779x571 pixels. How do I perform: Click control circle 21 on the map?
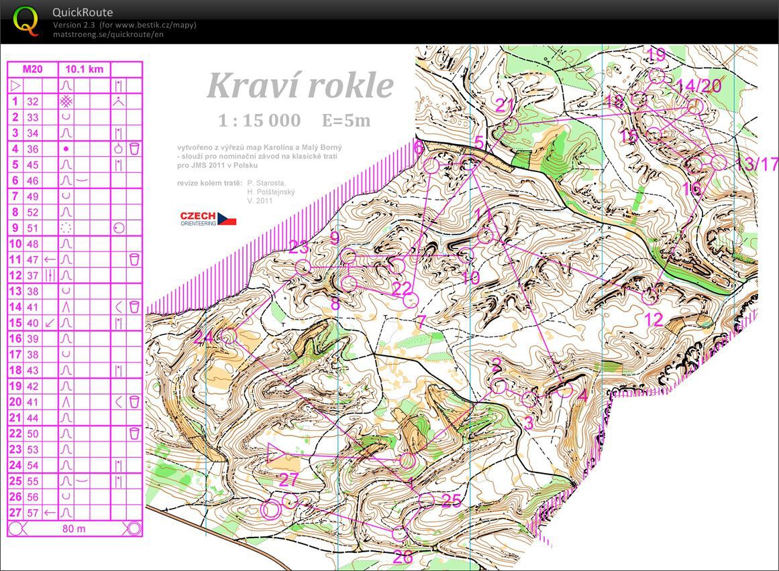511,125
